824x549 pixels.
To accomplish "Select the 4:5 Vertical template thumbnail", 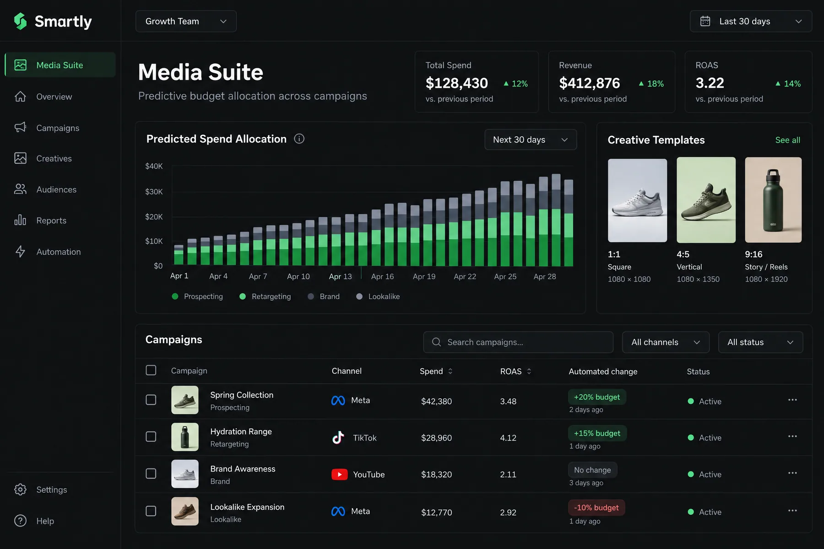I will tap(706, 200).
